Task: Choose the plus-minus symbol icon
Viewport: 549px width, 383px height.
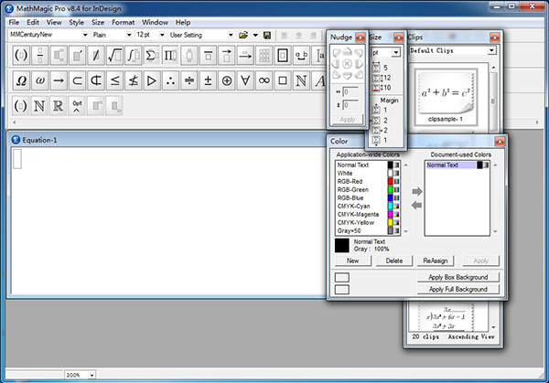Action: (208, 80)
